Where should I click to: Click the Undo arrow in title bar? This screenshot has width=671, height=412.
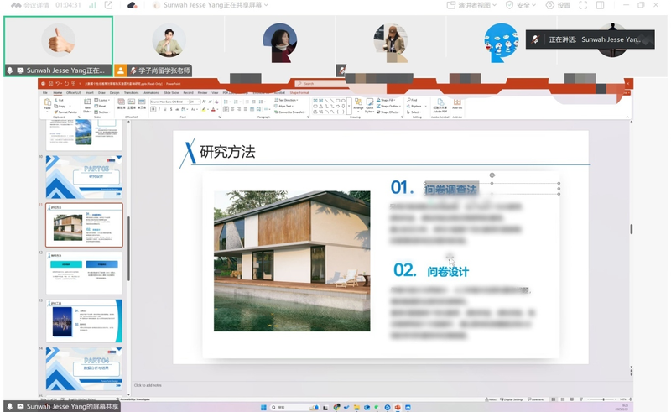click(58, 84)
